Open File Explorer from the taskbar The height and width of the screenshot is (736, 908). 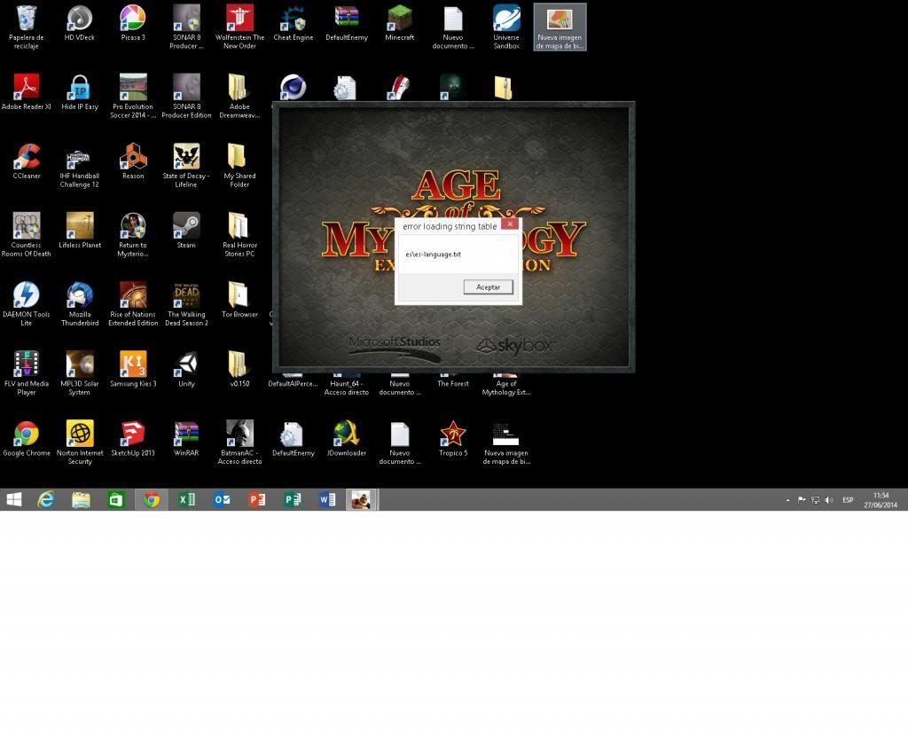81,499
